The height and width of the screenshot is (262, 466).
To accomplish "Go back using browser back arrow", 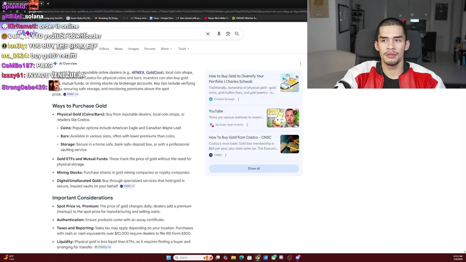I will point(4,11).
